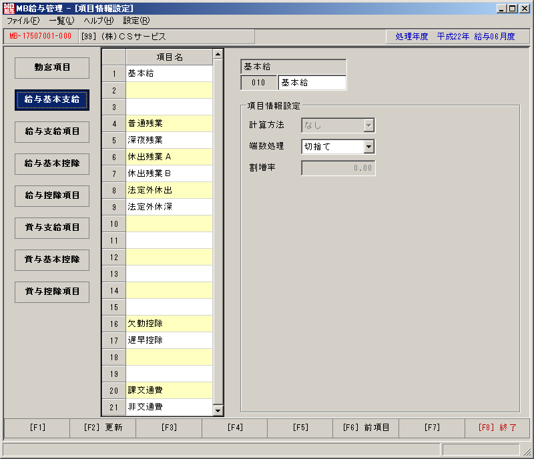Switch to 給与控除項目 settings
Screen dimensions: 534x459
pos(52,195)
